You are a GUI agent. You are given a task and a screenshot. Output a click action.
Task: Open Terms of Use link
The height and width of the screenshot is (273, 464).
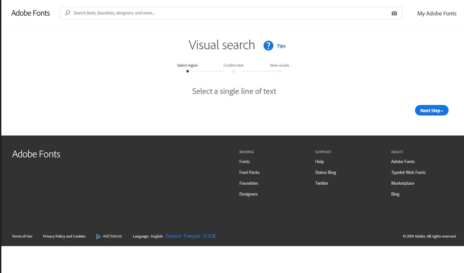point(22,236)
